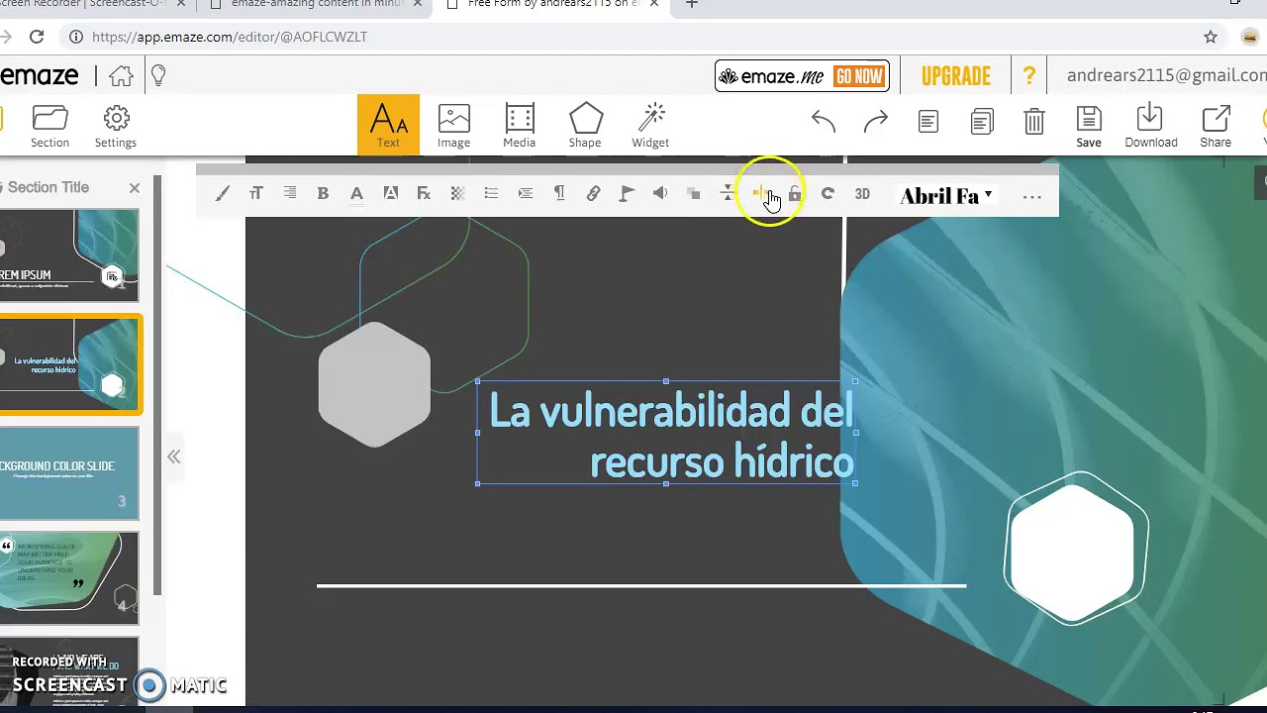
Task: Open the Widget tool
Action: pyautogui.click(x=650, y=126)
